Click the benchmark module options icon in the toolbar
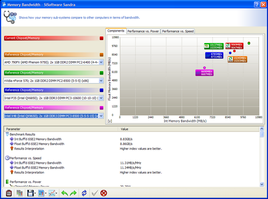Viewport: 268px width, 199px height. click(x=9, y=193)
